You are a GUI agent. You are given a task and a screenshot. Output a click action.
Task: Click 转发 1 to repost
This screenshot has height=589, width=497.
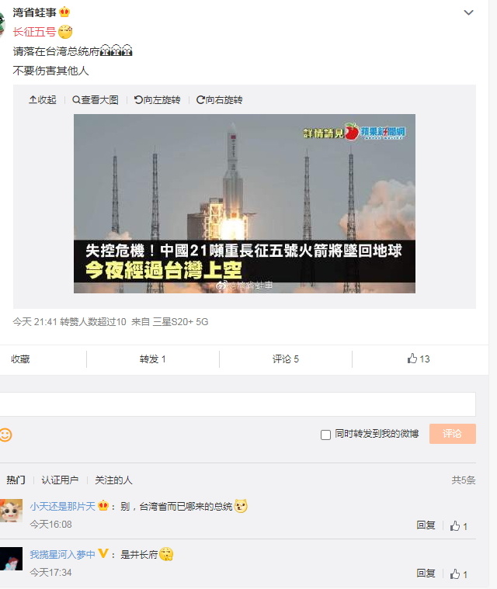tap(153, 359)
